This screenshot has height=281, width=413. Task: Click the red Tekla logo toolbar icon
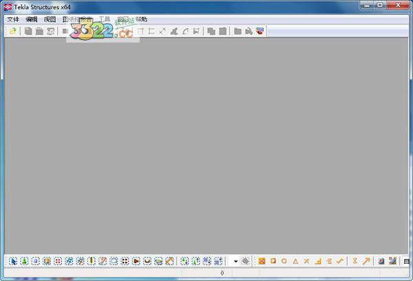point(260,31)
